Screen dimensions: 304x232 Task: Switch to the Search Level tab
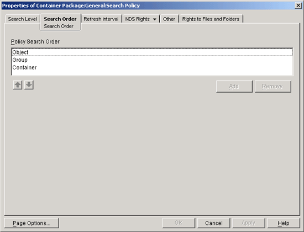22,19
